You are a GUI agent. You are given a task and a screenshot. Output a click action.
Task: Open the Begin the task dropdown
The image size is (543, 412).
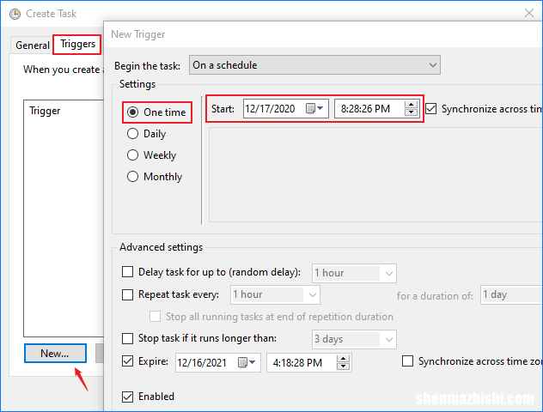pos(314,65)
